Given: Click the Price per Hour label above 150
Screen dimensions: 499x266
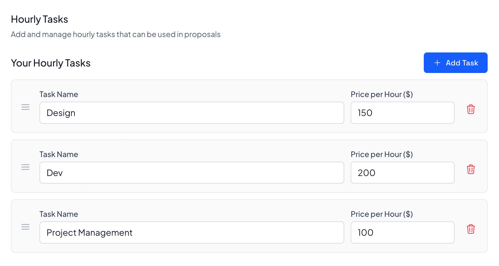Looking at the screenshot, I should 382,94.
